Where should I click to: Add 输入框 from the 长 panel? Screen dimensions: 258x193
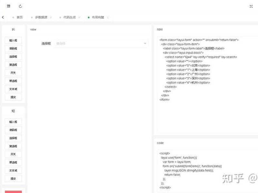(x=13, y=41)
